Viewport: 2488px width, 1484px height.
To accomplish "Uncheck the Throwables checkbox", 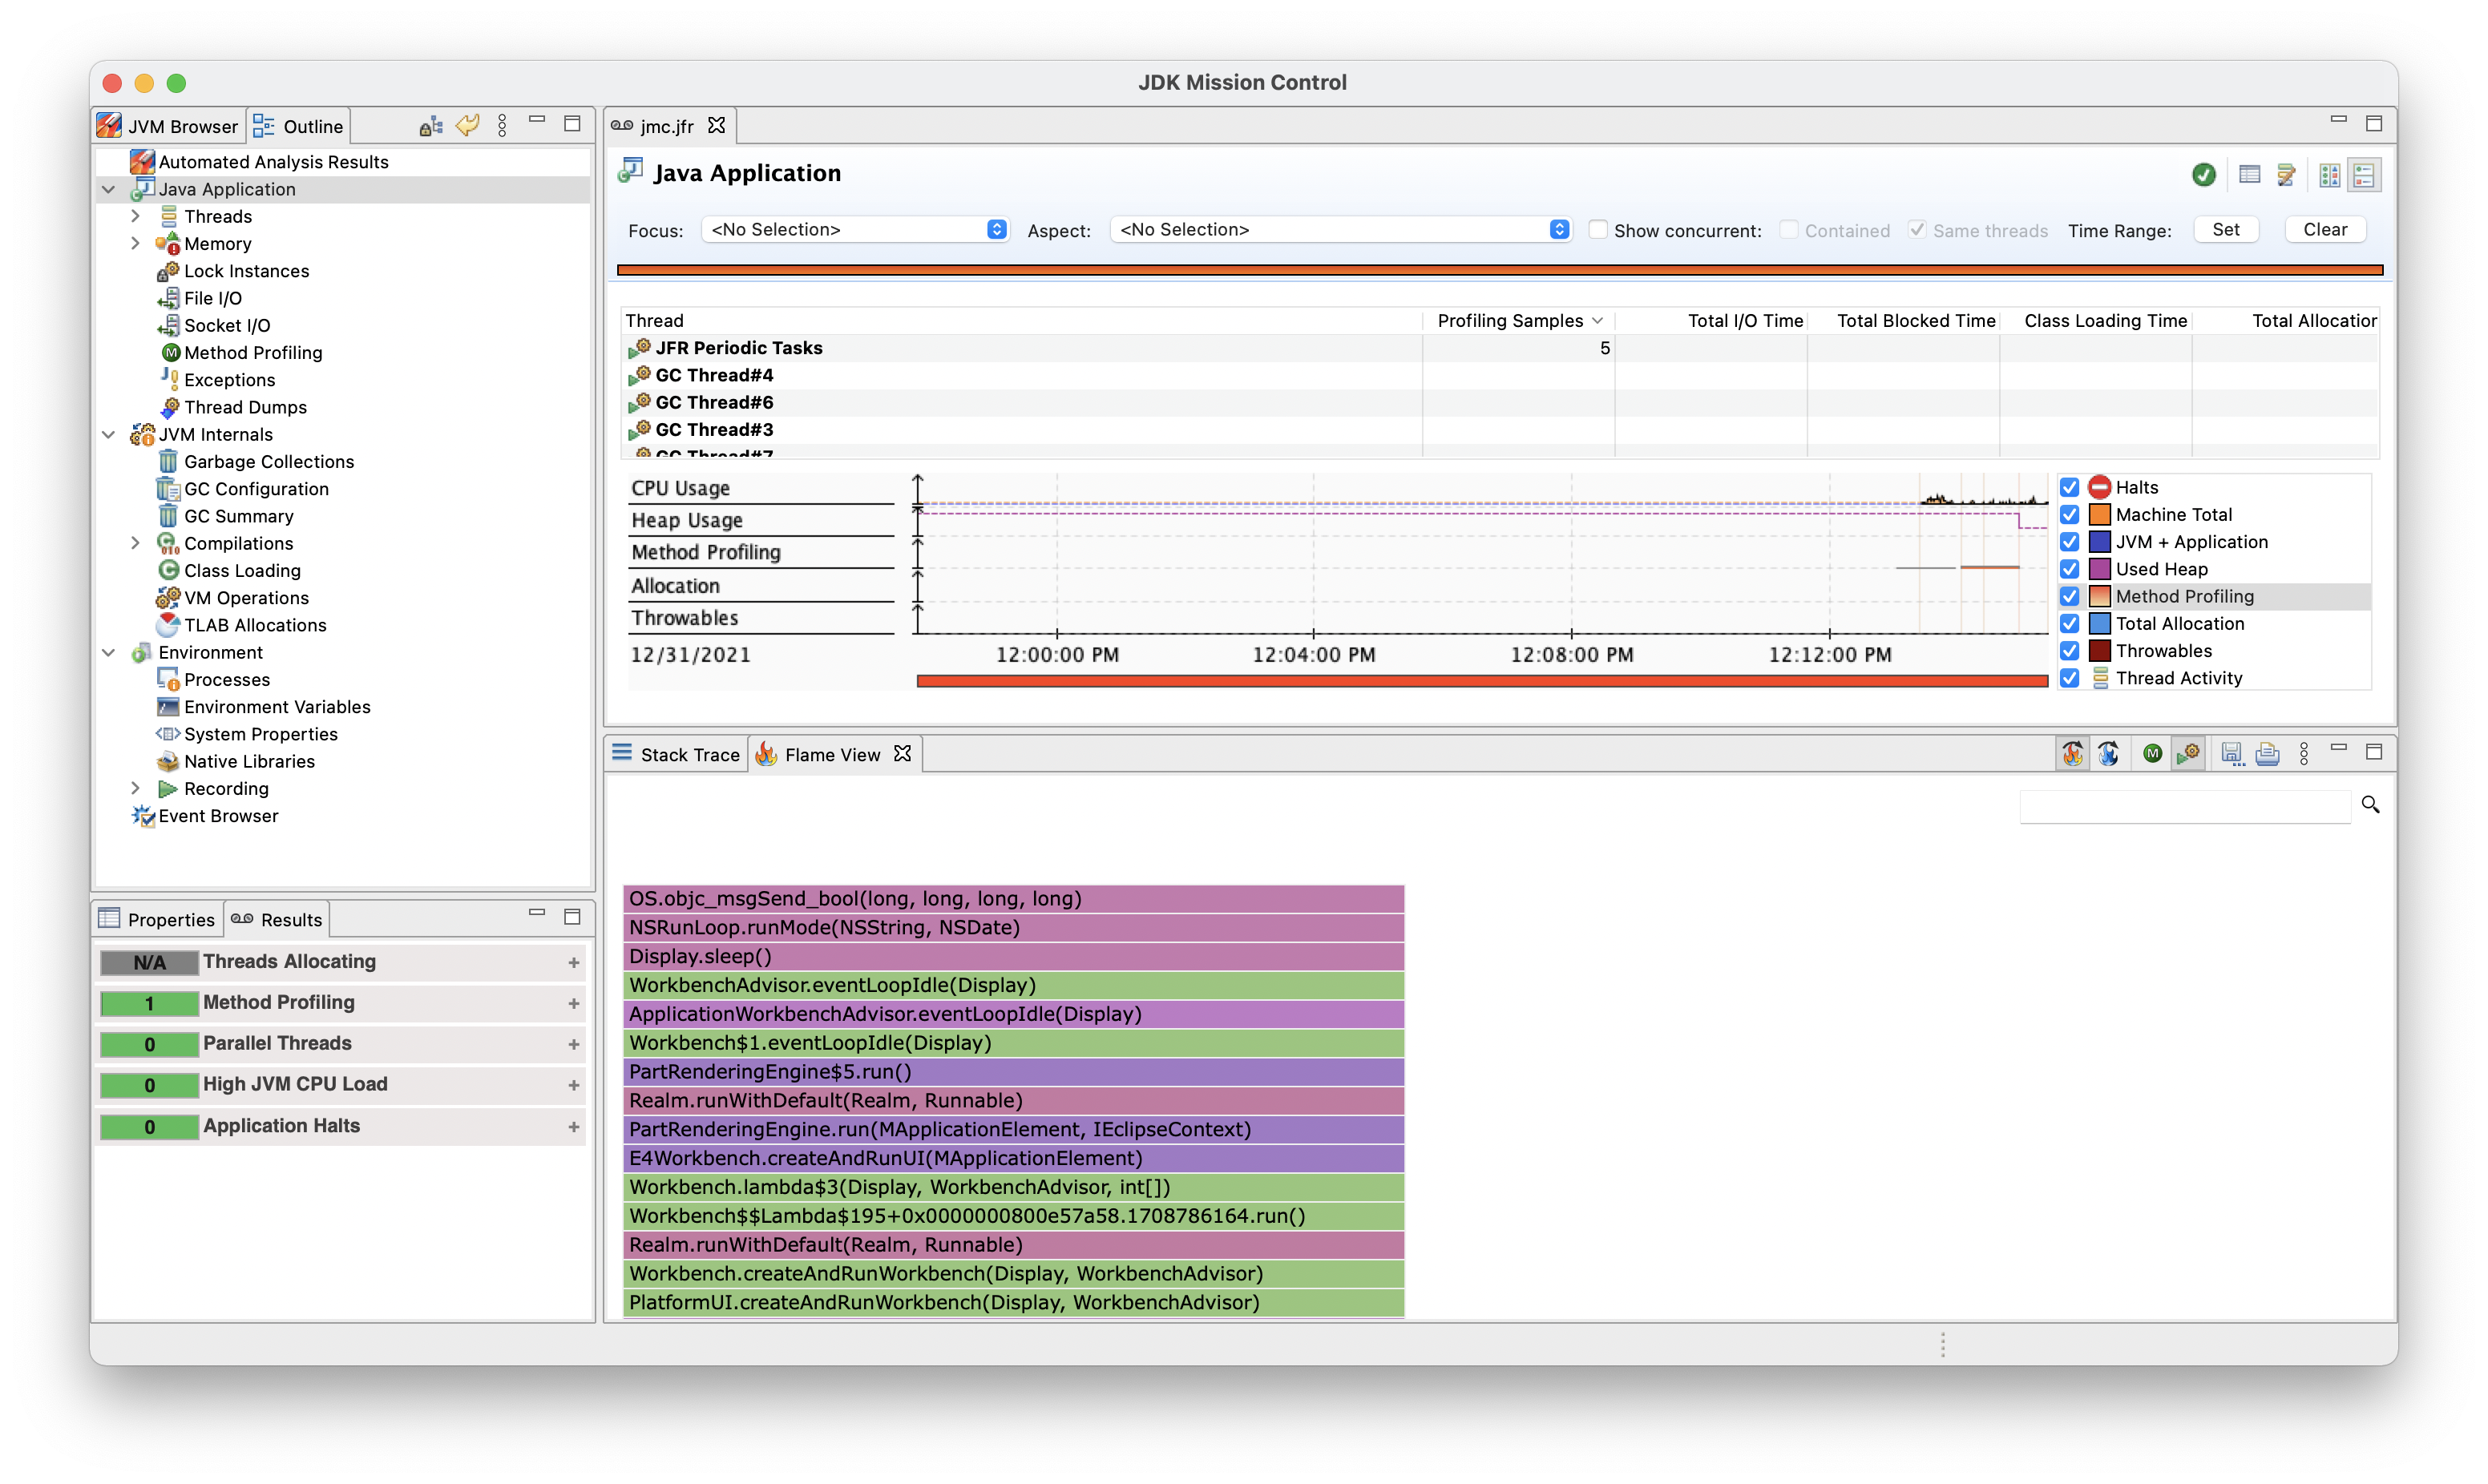I will pyautogui.click(x=2069, y=651).
